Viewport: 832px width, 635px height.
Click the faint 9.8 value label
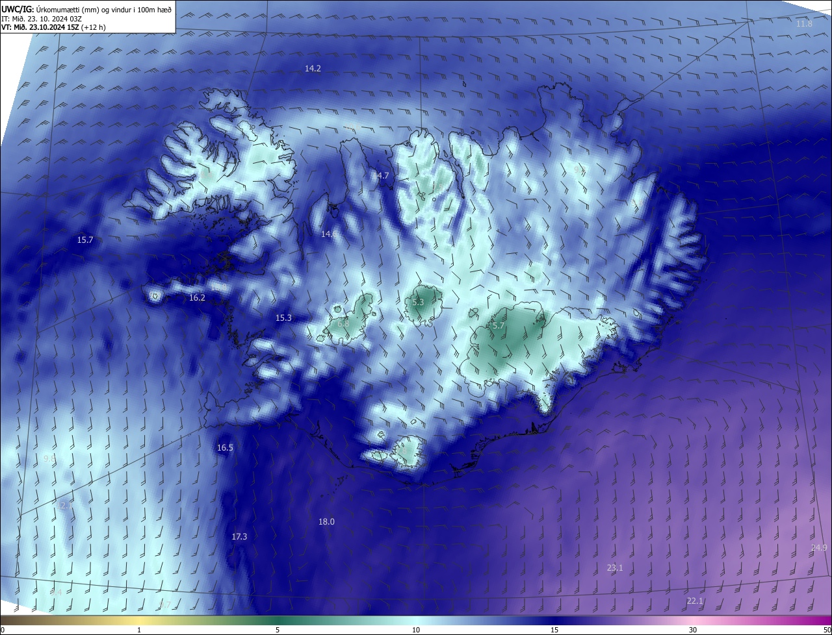pos(49,459)
